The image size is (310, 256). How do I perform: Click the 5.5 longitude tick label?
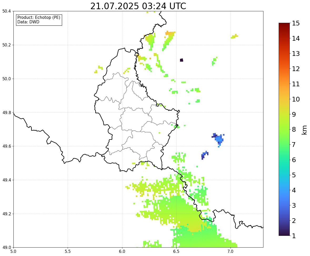[x=68, y=252]
